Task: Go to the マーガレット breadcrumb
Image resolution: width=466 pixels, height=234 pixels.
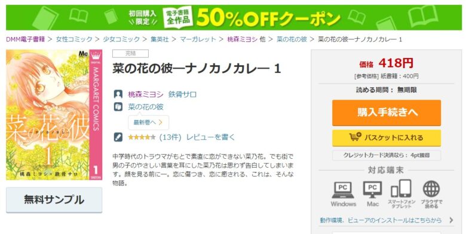Action: click(198, 39)
